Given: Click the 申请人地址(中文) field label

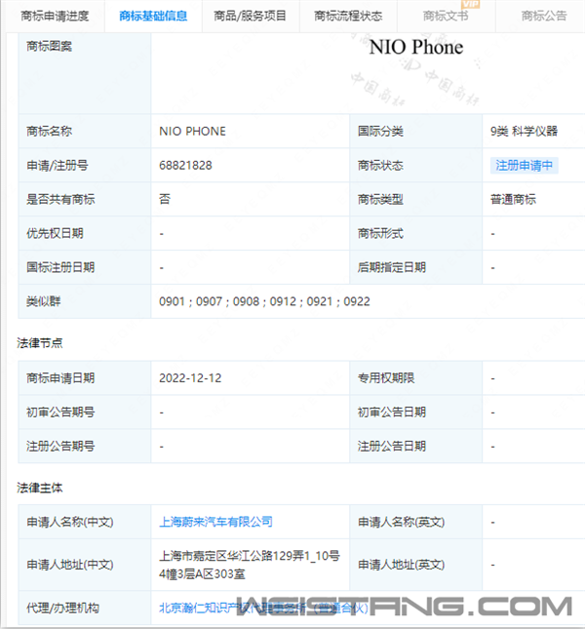Looking at the screenshot, I should (70, 565).
